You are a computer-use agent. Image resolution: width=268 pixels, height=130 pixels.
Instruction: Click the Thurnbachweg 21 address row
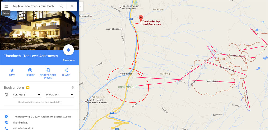(x=39, y=117)
